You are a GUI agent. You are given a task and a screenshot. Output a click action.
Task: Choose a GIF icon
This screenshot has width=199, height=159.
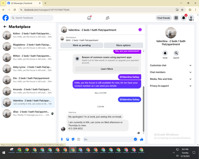point(79,139)
